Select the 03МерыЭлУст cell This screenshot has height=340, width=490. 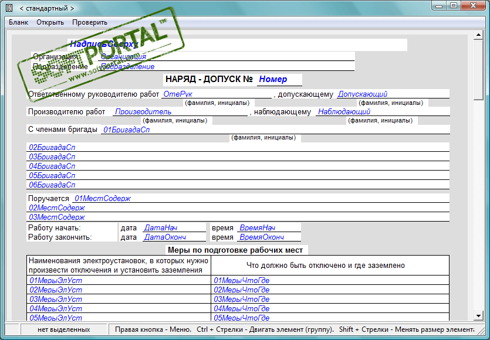(x=119, y=299)
